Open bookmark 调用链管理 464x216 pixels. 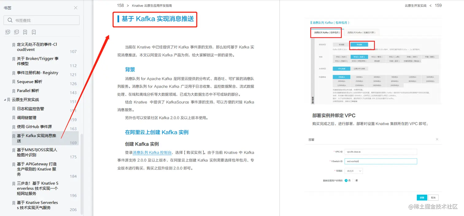pos(27,118)
